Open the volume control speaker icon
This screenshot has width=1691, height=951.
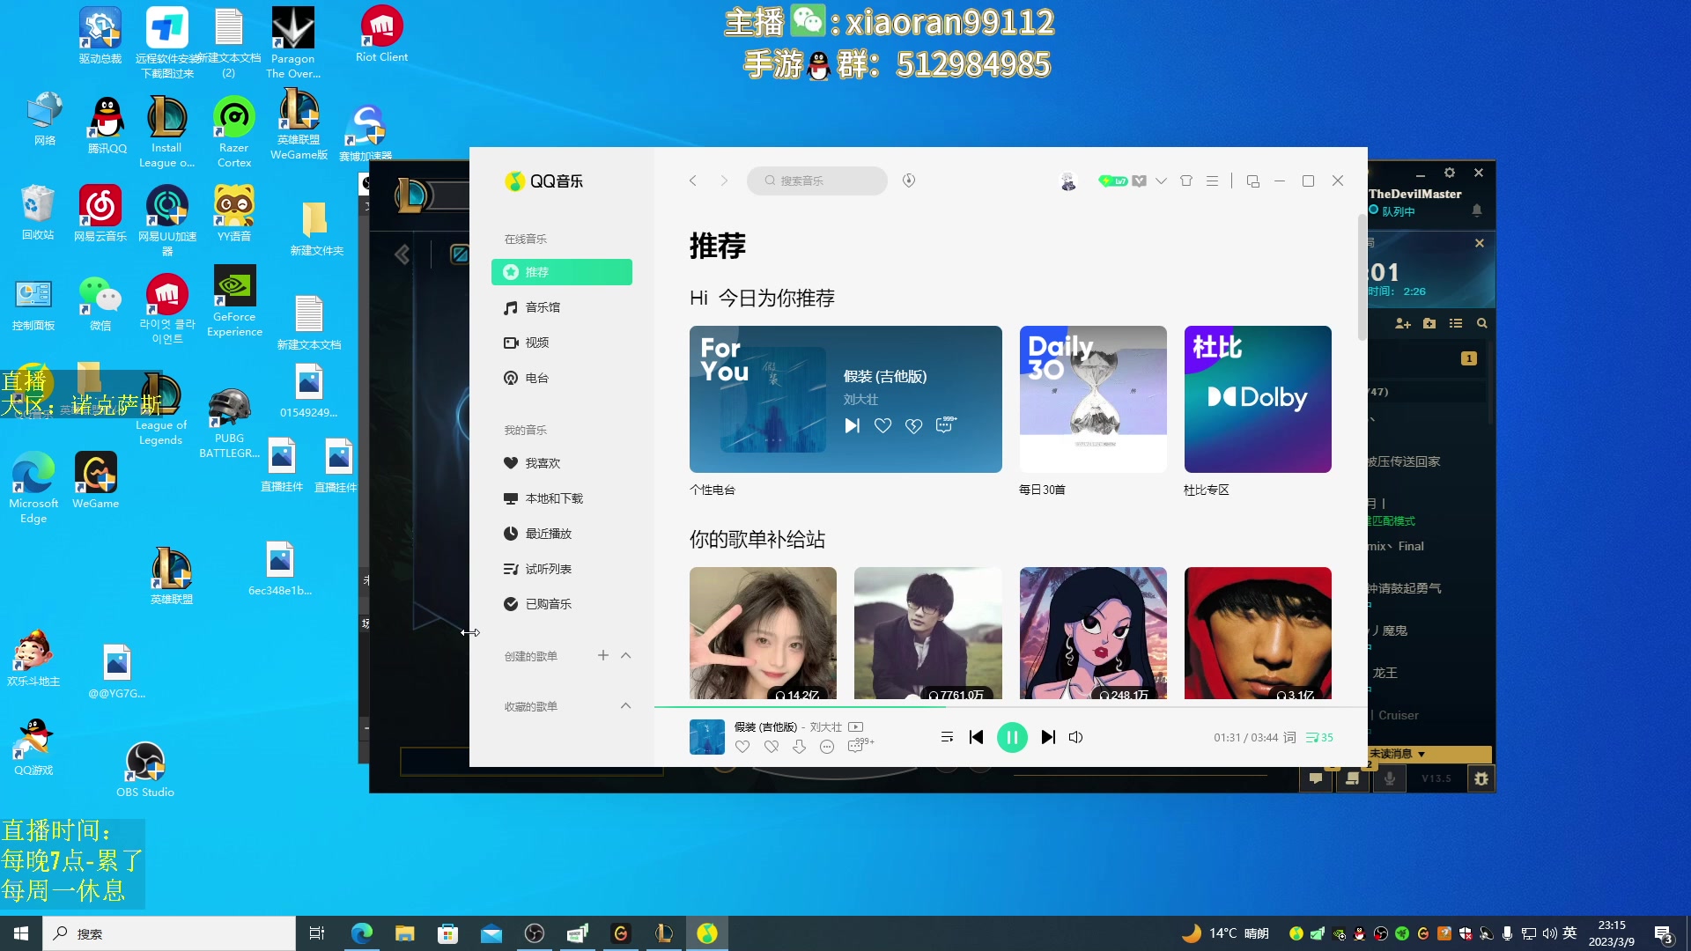(1075, 737)
